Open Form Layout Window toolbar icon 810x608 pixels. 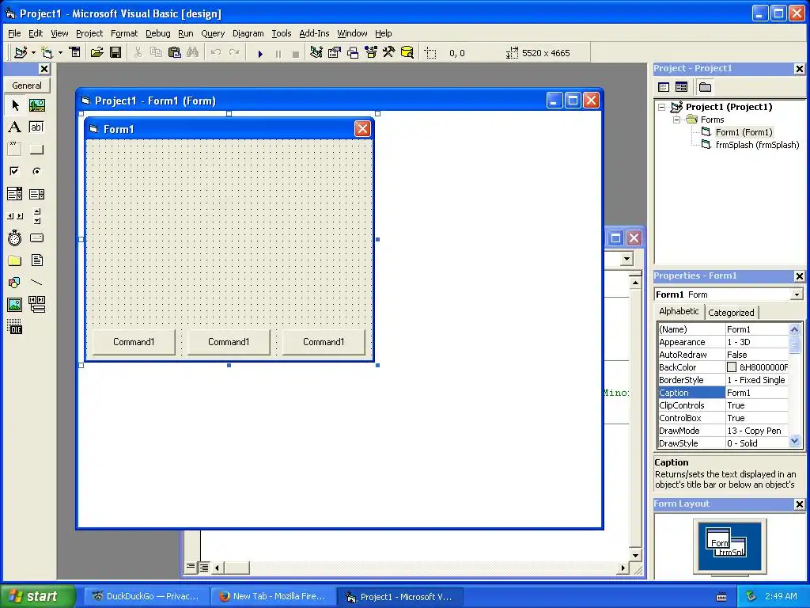[353, 53]
